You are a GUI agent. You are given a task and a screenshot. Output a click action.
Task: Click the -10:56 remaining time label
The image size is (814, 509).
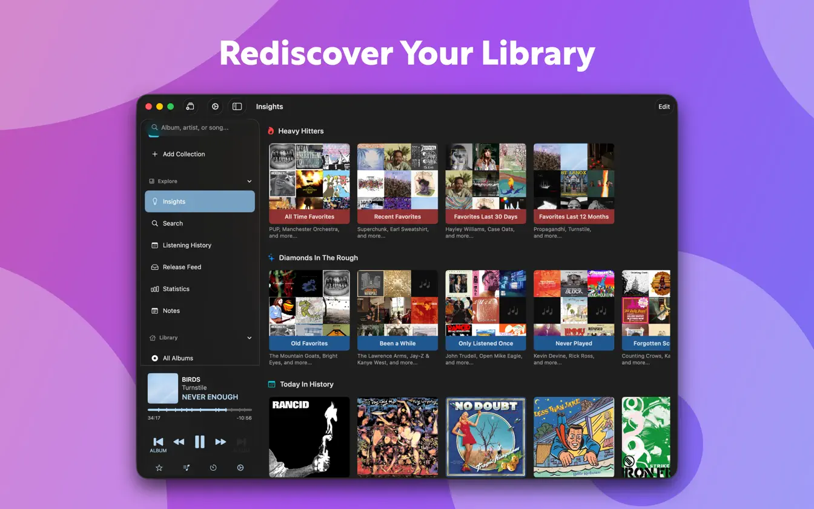point(244,418)
